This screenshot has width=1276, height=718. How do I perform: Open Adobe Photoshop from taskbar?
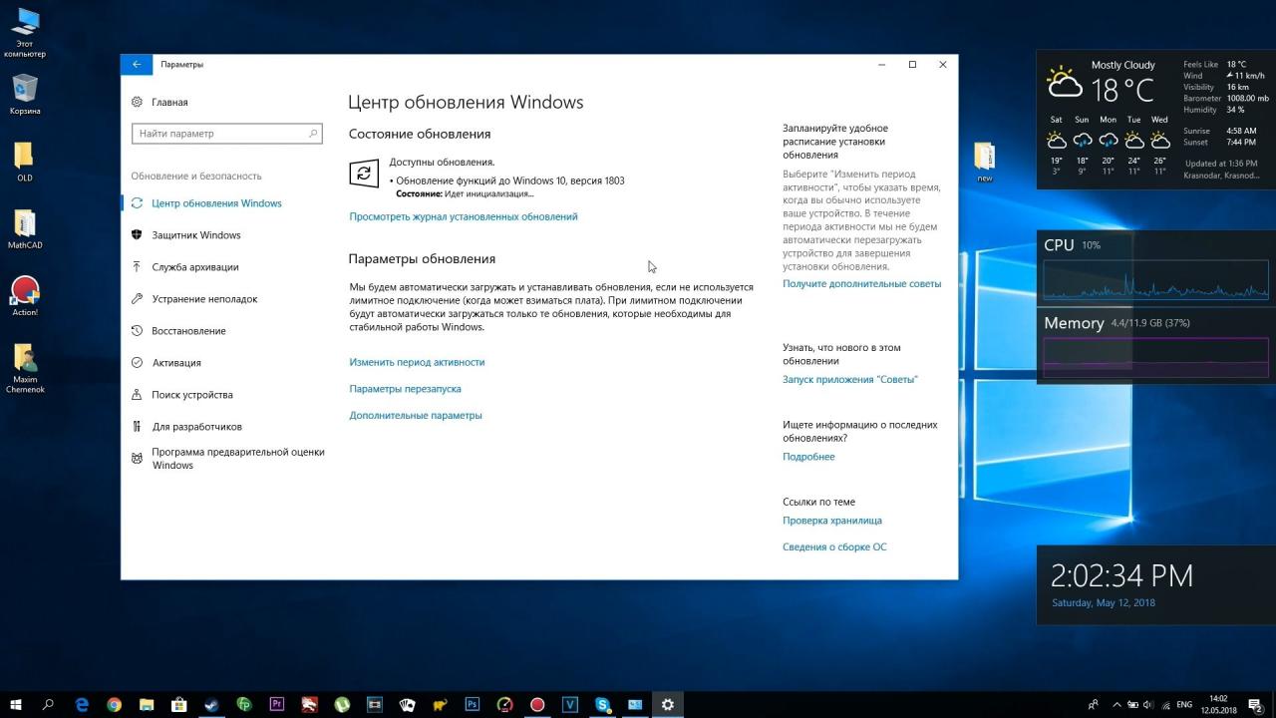click(473, 704)
